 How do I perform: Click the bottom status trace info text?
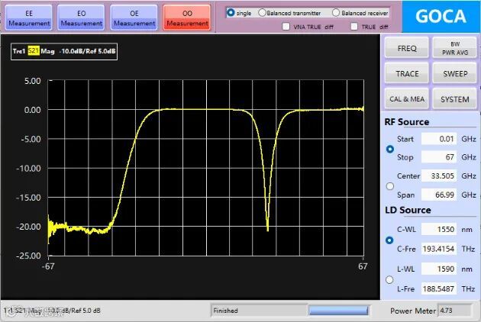click(52, 311)
